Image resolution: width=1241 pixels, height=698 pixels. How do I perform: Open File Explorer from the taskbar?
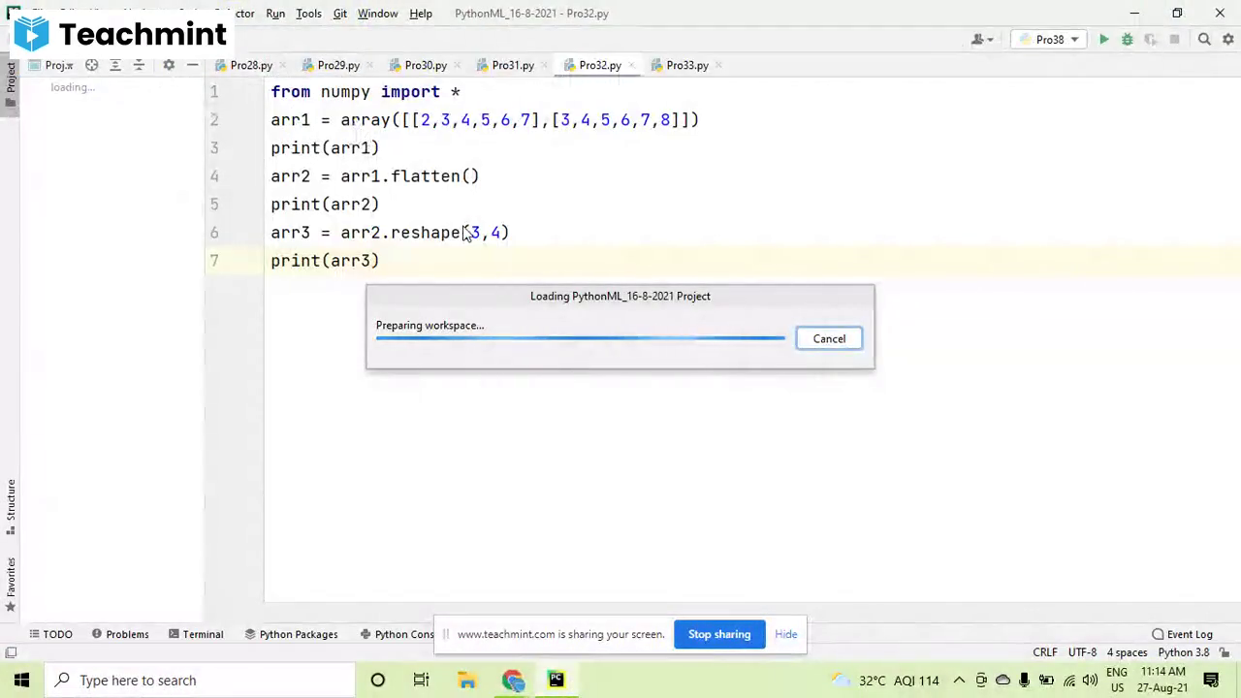click(466, 681)
